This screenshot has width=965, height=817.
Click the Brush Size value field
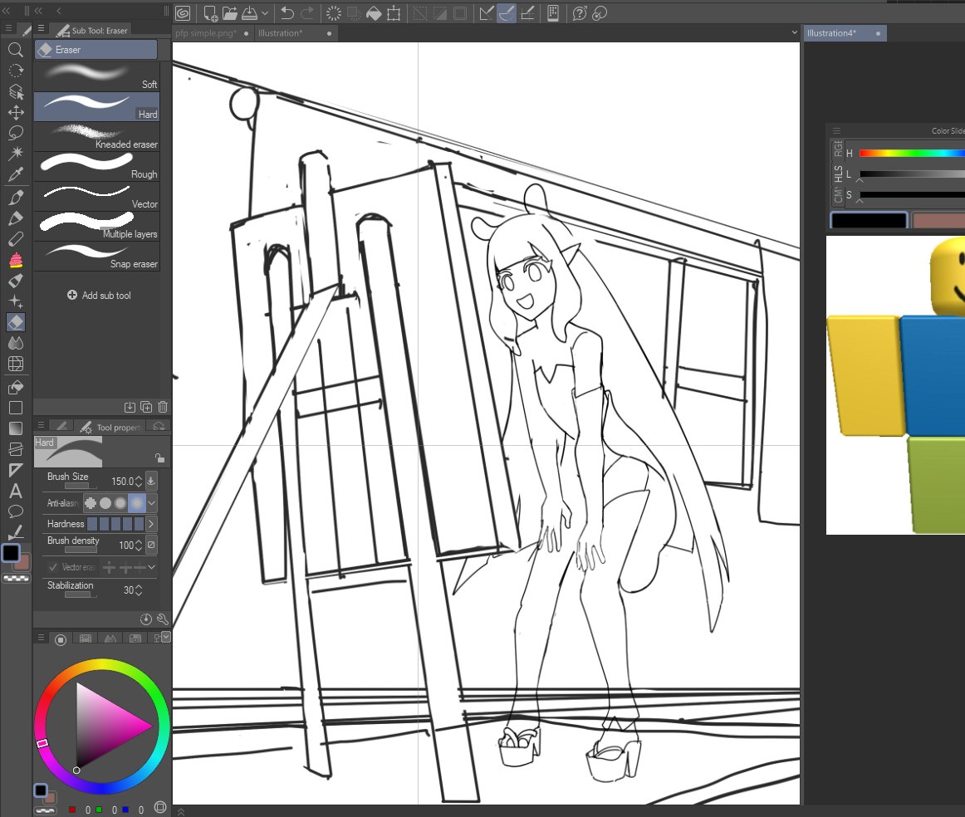pyautogui.click(x=122, y=481)
